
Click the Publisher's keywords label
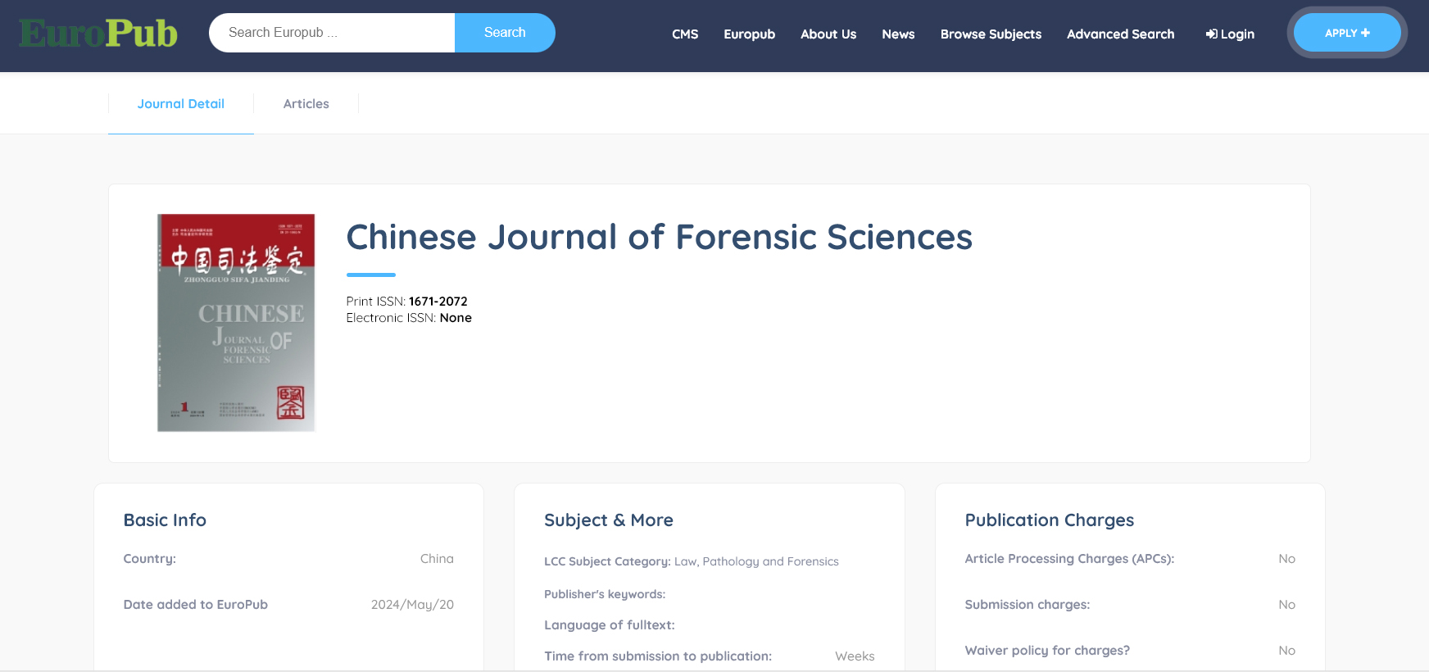pyautogui.click(x=605, y=594)
